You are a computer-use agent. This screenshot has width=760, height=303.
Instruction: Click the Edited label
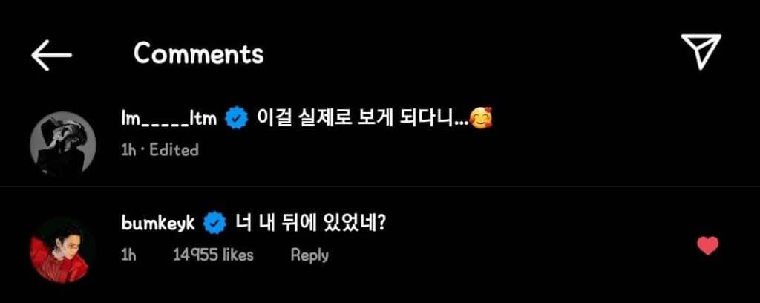(174, 150)
